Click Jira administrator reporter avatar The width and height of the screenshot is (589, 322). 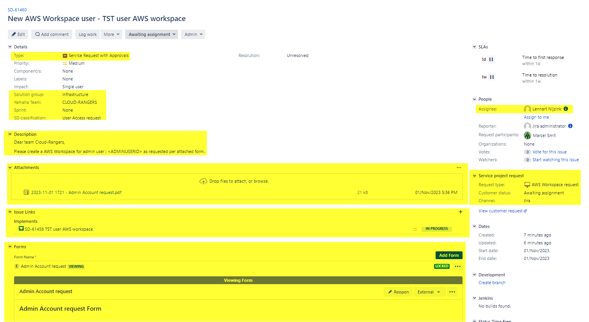tap(527, 126)
